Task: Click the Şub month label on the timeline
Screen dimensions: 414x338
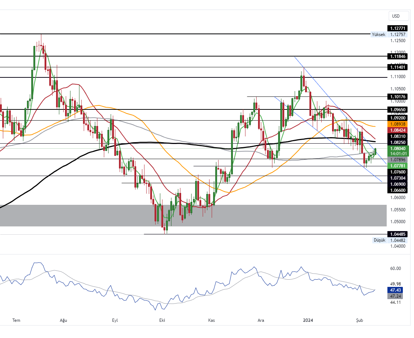Action: coord(359,320)
